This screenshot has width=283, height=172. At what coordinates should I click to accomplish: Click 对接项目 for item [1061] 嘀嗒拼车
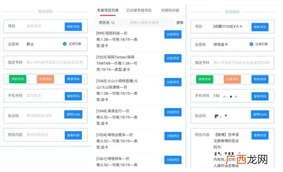tap(173, 160)
